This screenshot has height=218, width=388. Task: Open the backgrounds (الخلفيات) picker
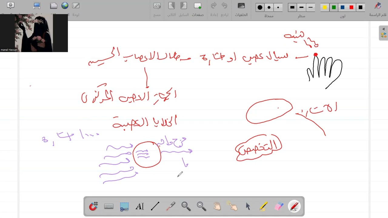[x=241, y=6]
